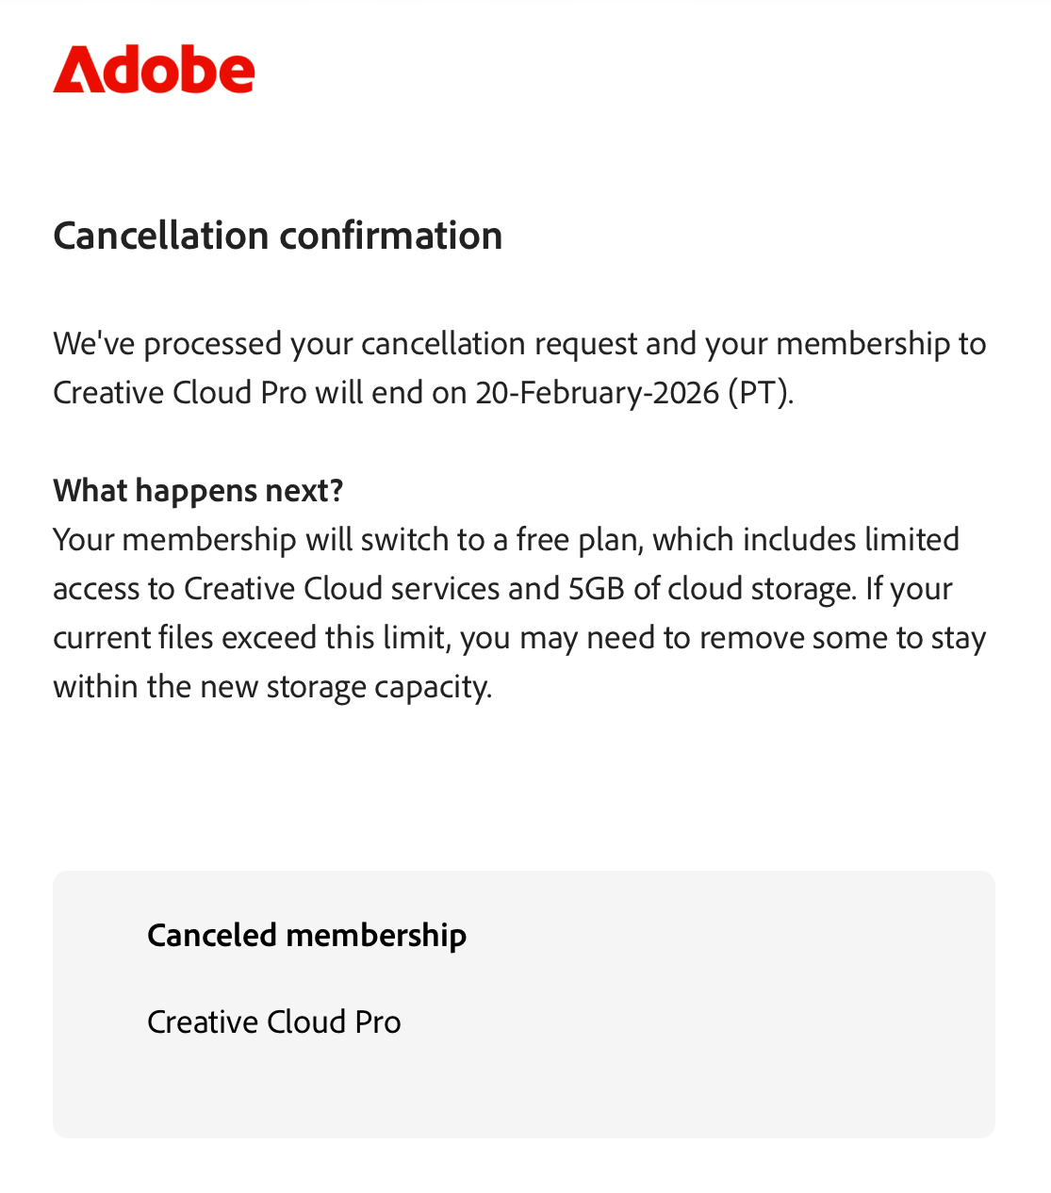Viewport: 1051px width, 1193px height.
Task: Click the red Adobe logo
Action: [154, 70]
